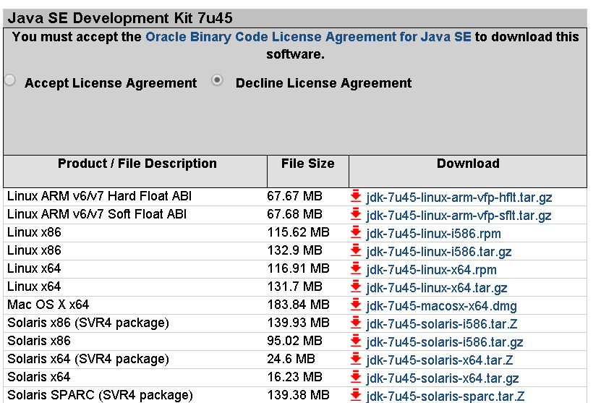Screen dimensions: 601x403
Task: Click red download arrow beside linux-i586.rpm
Action: pos(356,232)
